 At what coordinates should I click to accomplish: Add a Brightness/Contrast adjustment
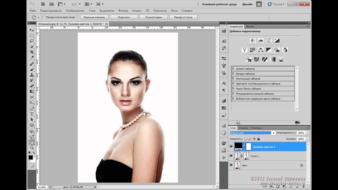[x=253, y=40]
